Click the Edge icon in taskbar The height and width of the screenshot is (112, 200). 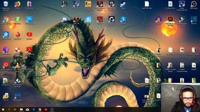coord(33,110)
